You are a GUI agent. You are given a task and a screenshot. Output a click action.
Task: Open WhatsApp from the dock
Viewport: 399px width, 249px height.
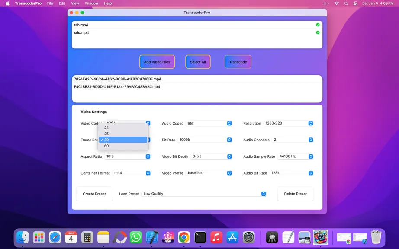(x=136, y=238)
